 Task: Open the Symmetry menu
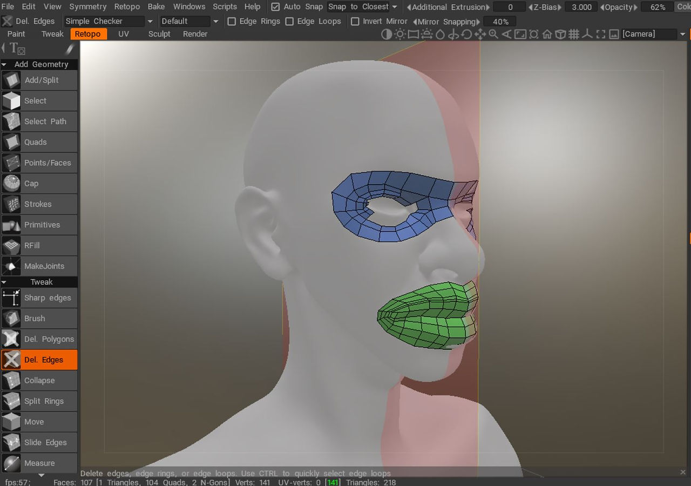(87, 6)
